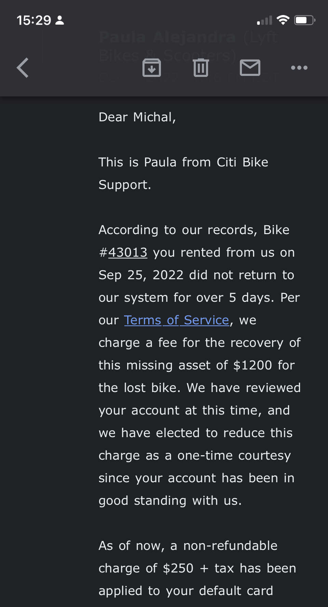Tap the "As of now, a non-refundable" line

pyautogui.click(x=188, y=546)
